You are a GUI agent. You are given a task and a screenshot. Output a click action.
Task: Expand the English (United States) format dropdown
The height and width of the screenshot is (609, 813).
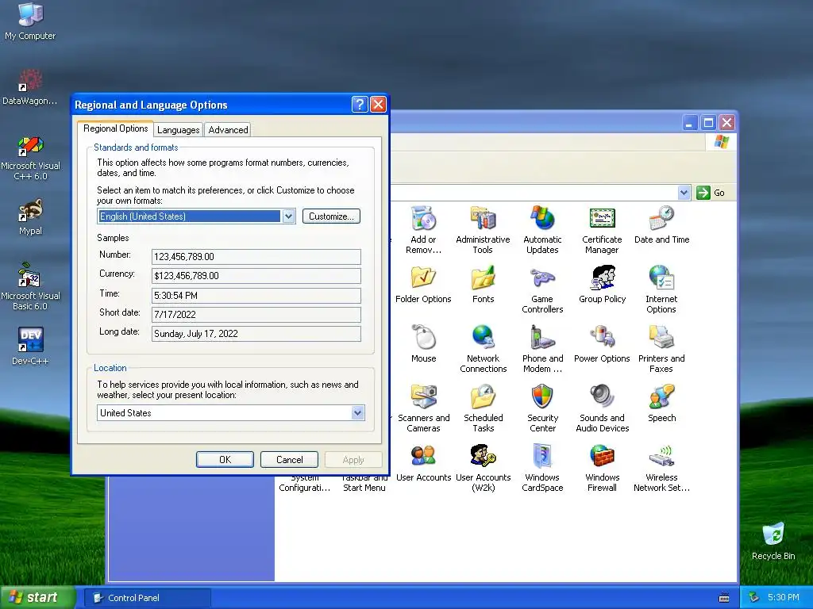click(289, 216)
